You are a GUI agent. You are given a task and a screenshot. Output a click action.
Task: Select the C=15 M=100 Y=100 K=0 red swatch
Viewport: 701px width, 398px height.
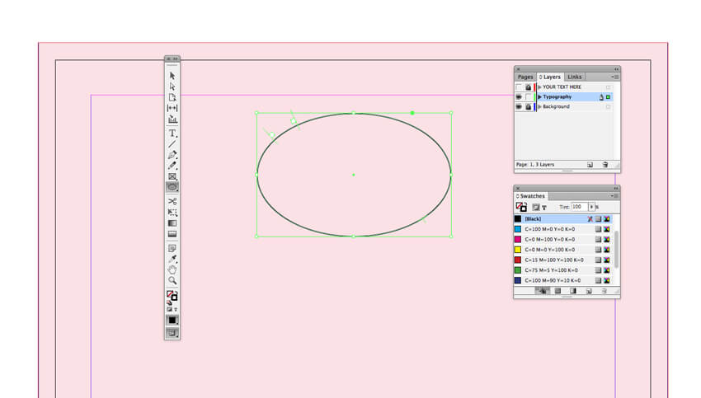[562, 260]
